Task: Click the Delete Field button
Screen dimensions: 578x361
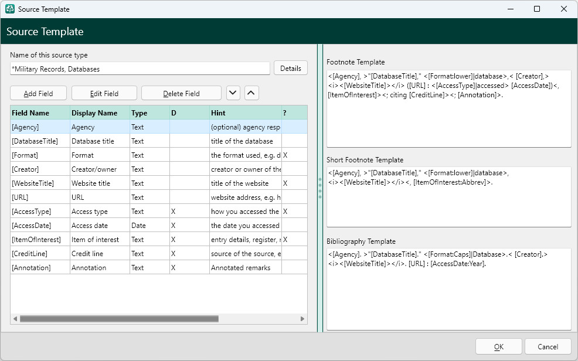Action: coord(181,93)
